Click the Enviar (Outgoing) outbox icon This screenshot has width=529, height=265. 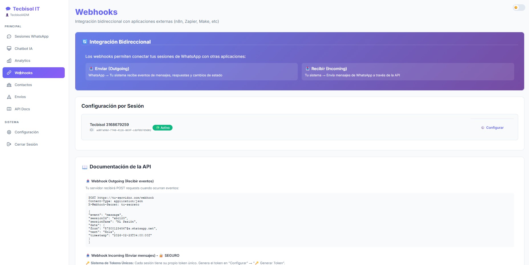point(91,69)
